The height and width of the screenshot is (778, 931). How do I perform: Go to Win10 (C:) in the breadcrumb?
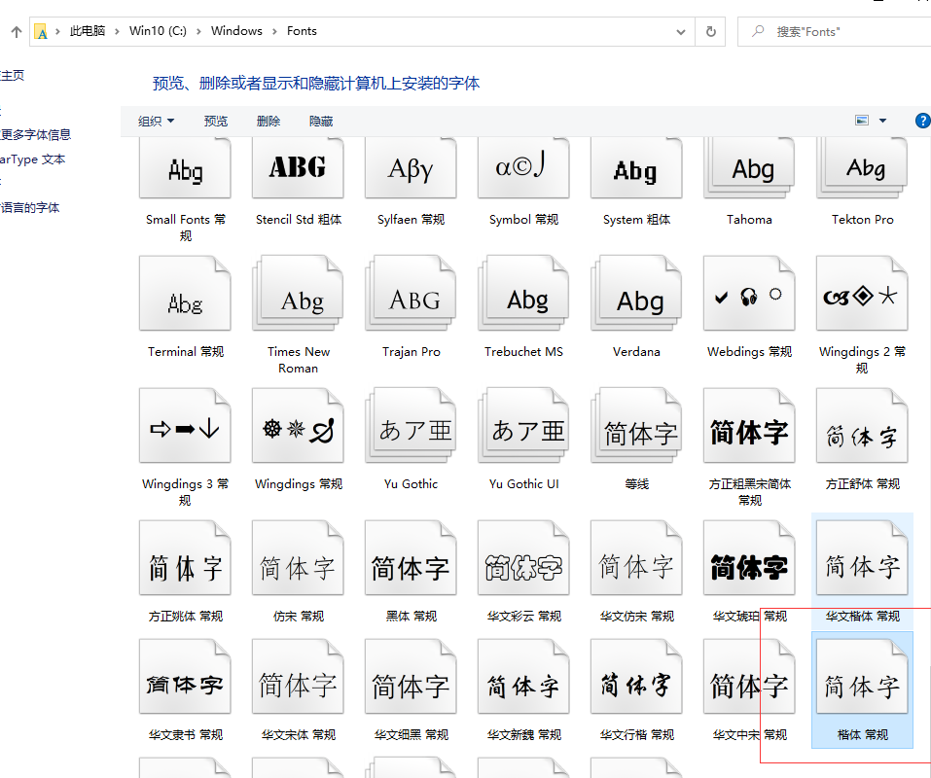coord(158,30)
